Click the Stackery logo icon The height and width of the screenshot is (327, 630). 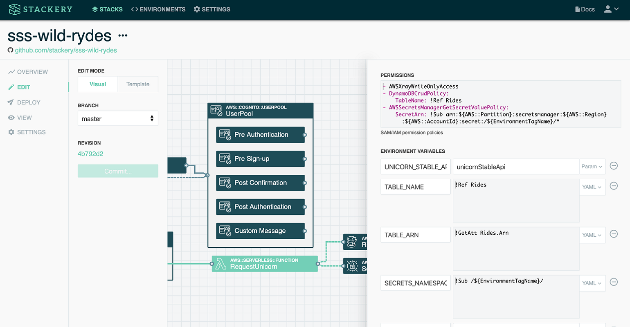tap(15, 9)
